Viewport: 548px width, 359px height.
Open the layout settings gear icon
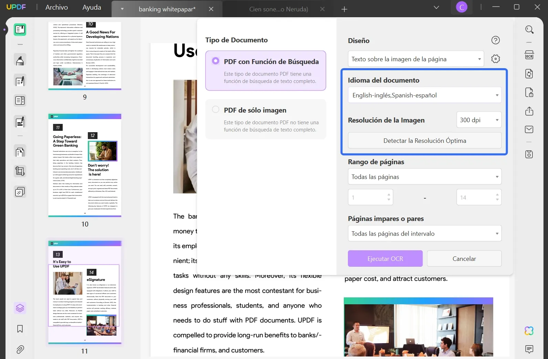point(496,59)
